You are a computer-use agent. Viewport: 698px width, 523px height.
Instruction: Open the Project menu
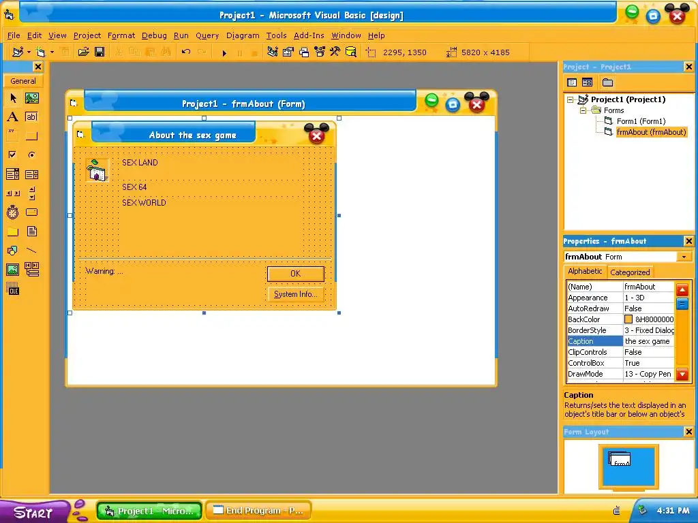pos(87,35)
